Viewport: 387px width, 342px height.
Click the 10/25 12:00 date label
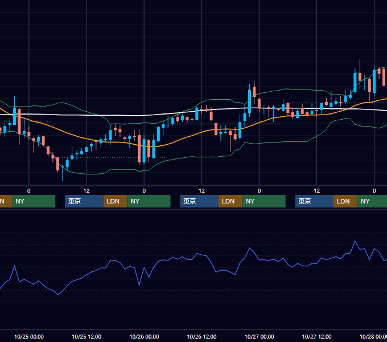coord(87,336)
